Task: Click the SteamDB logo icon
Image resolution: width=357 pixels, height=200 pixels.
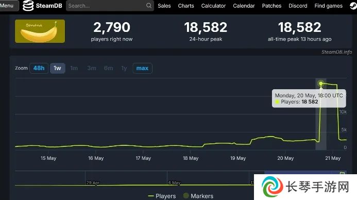Action: coord(28,6)
